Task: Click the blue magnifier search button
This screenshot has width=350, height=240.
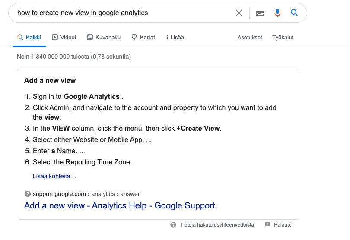Action: (x=294, y=13)
